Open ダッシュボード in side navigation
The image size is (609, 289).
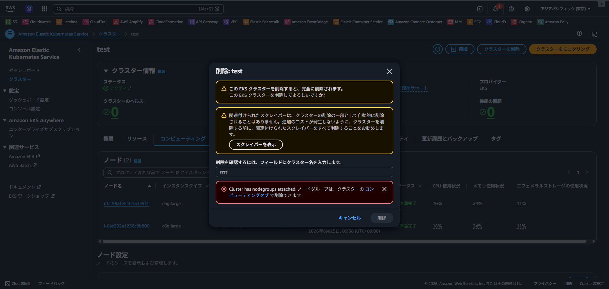[24, 70]
